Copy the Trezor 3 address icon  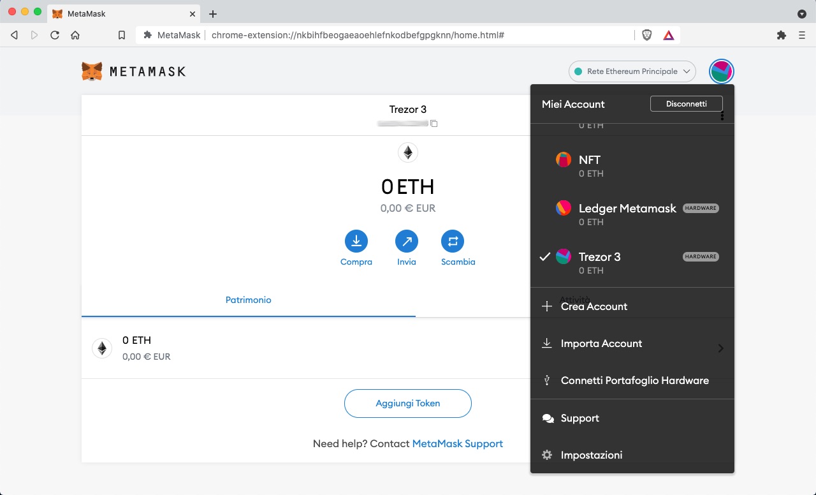434,123
